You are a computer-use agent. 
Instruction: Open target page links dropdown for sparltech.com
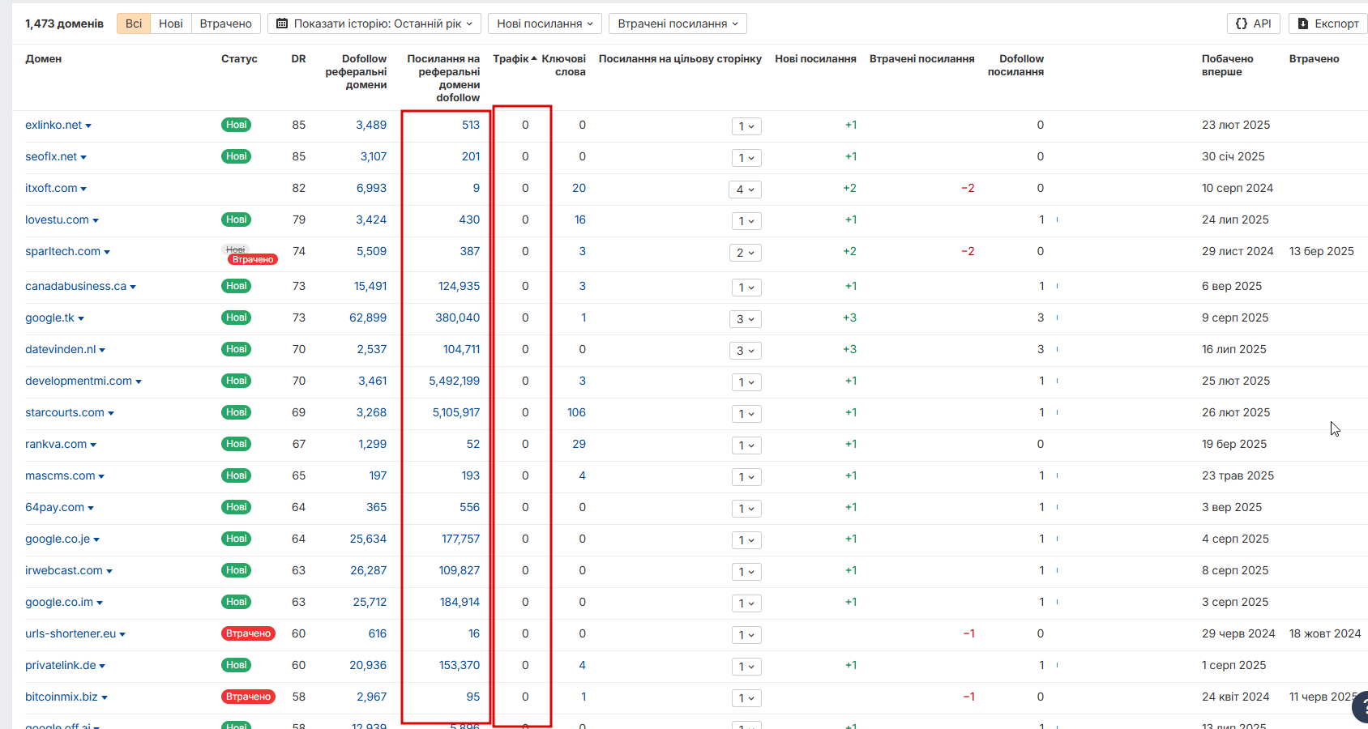(x=746, y=253)
